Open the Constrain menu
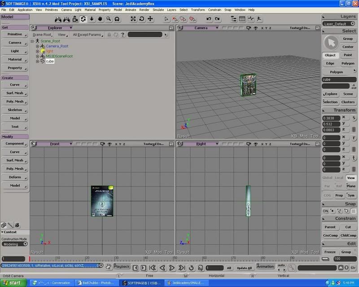Viewport: 359px width, 287px height. [215, 10]
